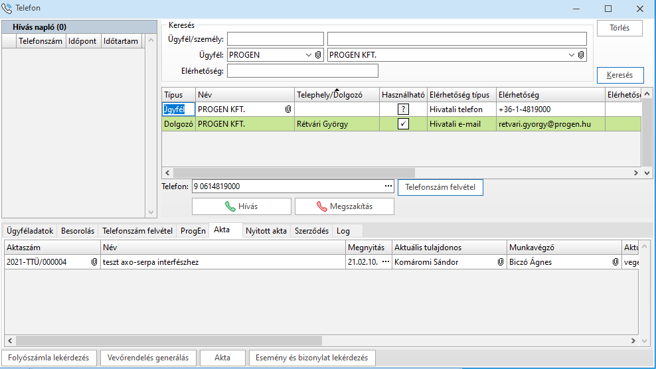
Task: Click Esemény és bizonylat lekérdezés button
Action: (x=311, y=358)
